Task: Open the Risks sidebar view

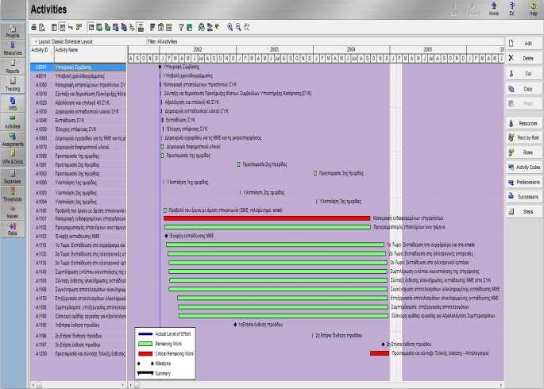Action: pyautogui.click(x=13, y=229)
